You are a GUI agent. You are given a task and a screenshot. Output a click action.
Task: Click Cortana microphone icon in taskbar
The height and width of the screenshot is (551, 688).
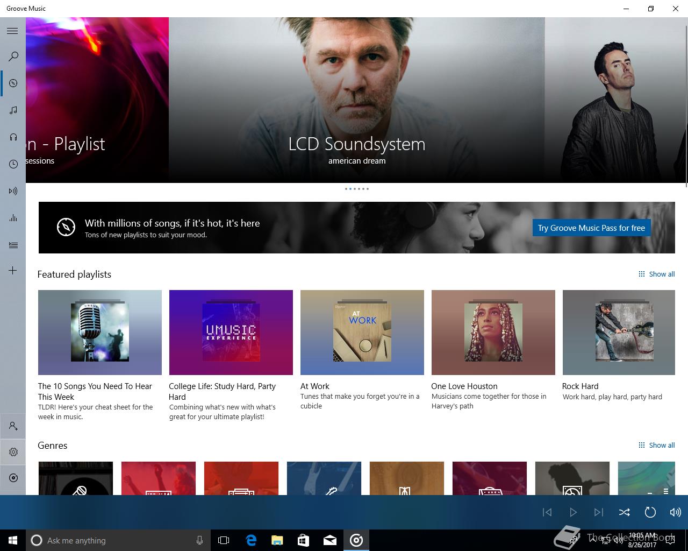tap(199, 540)
